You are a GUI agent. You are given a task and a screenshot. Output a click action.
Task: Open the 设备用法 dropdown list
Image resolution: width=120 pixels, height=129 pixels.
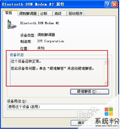110,107
